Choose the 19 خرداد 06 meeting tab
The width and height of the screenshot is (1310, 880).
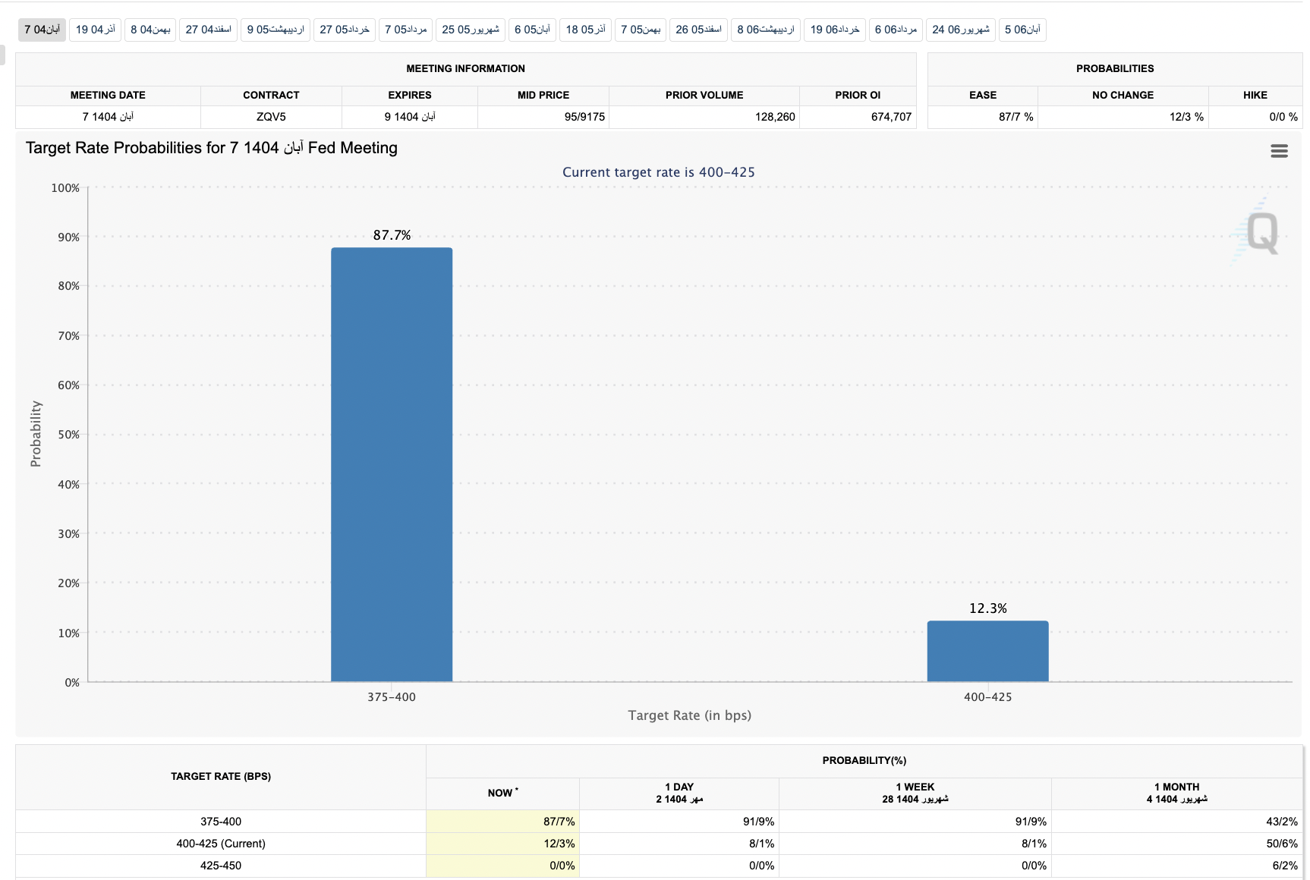pyautogui.click(x=835, y=30)
